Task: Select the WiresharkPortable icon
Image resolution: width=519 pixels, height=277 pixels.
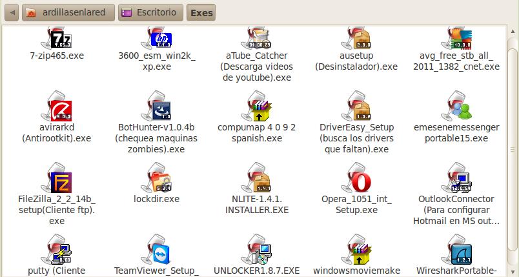Action: 456,249
